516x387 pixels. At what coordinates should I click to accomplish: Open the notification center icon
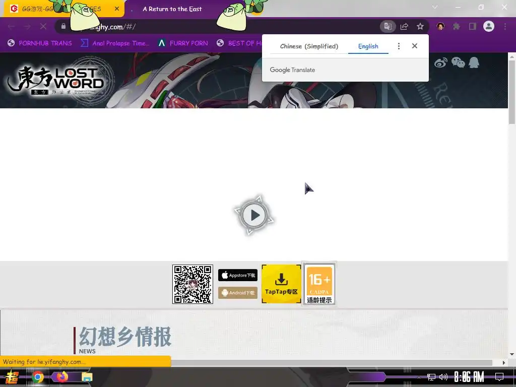(x=499, y=377)
